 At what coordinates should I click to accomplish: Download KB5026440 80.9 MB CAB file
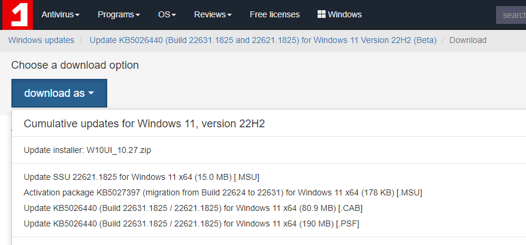click(194, 208)
